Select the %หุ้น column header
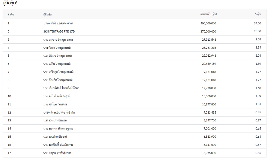This screenshot has width=270, height=158. (x=258, y=14)
